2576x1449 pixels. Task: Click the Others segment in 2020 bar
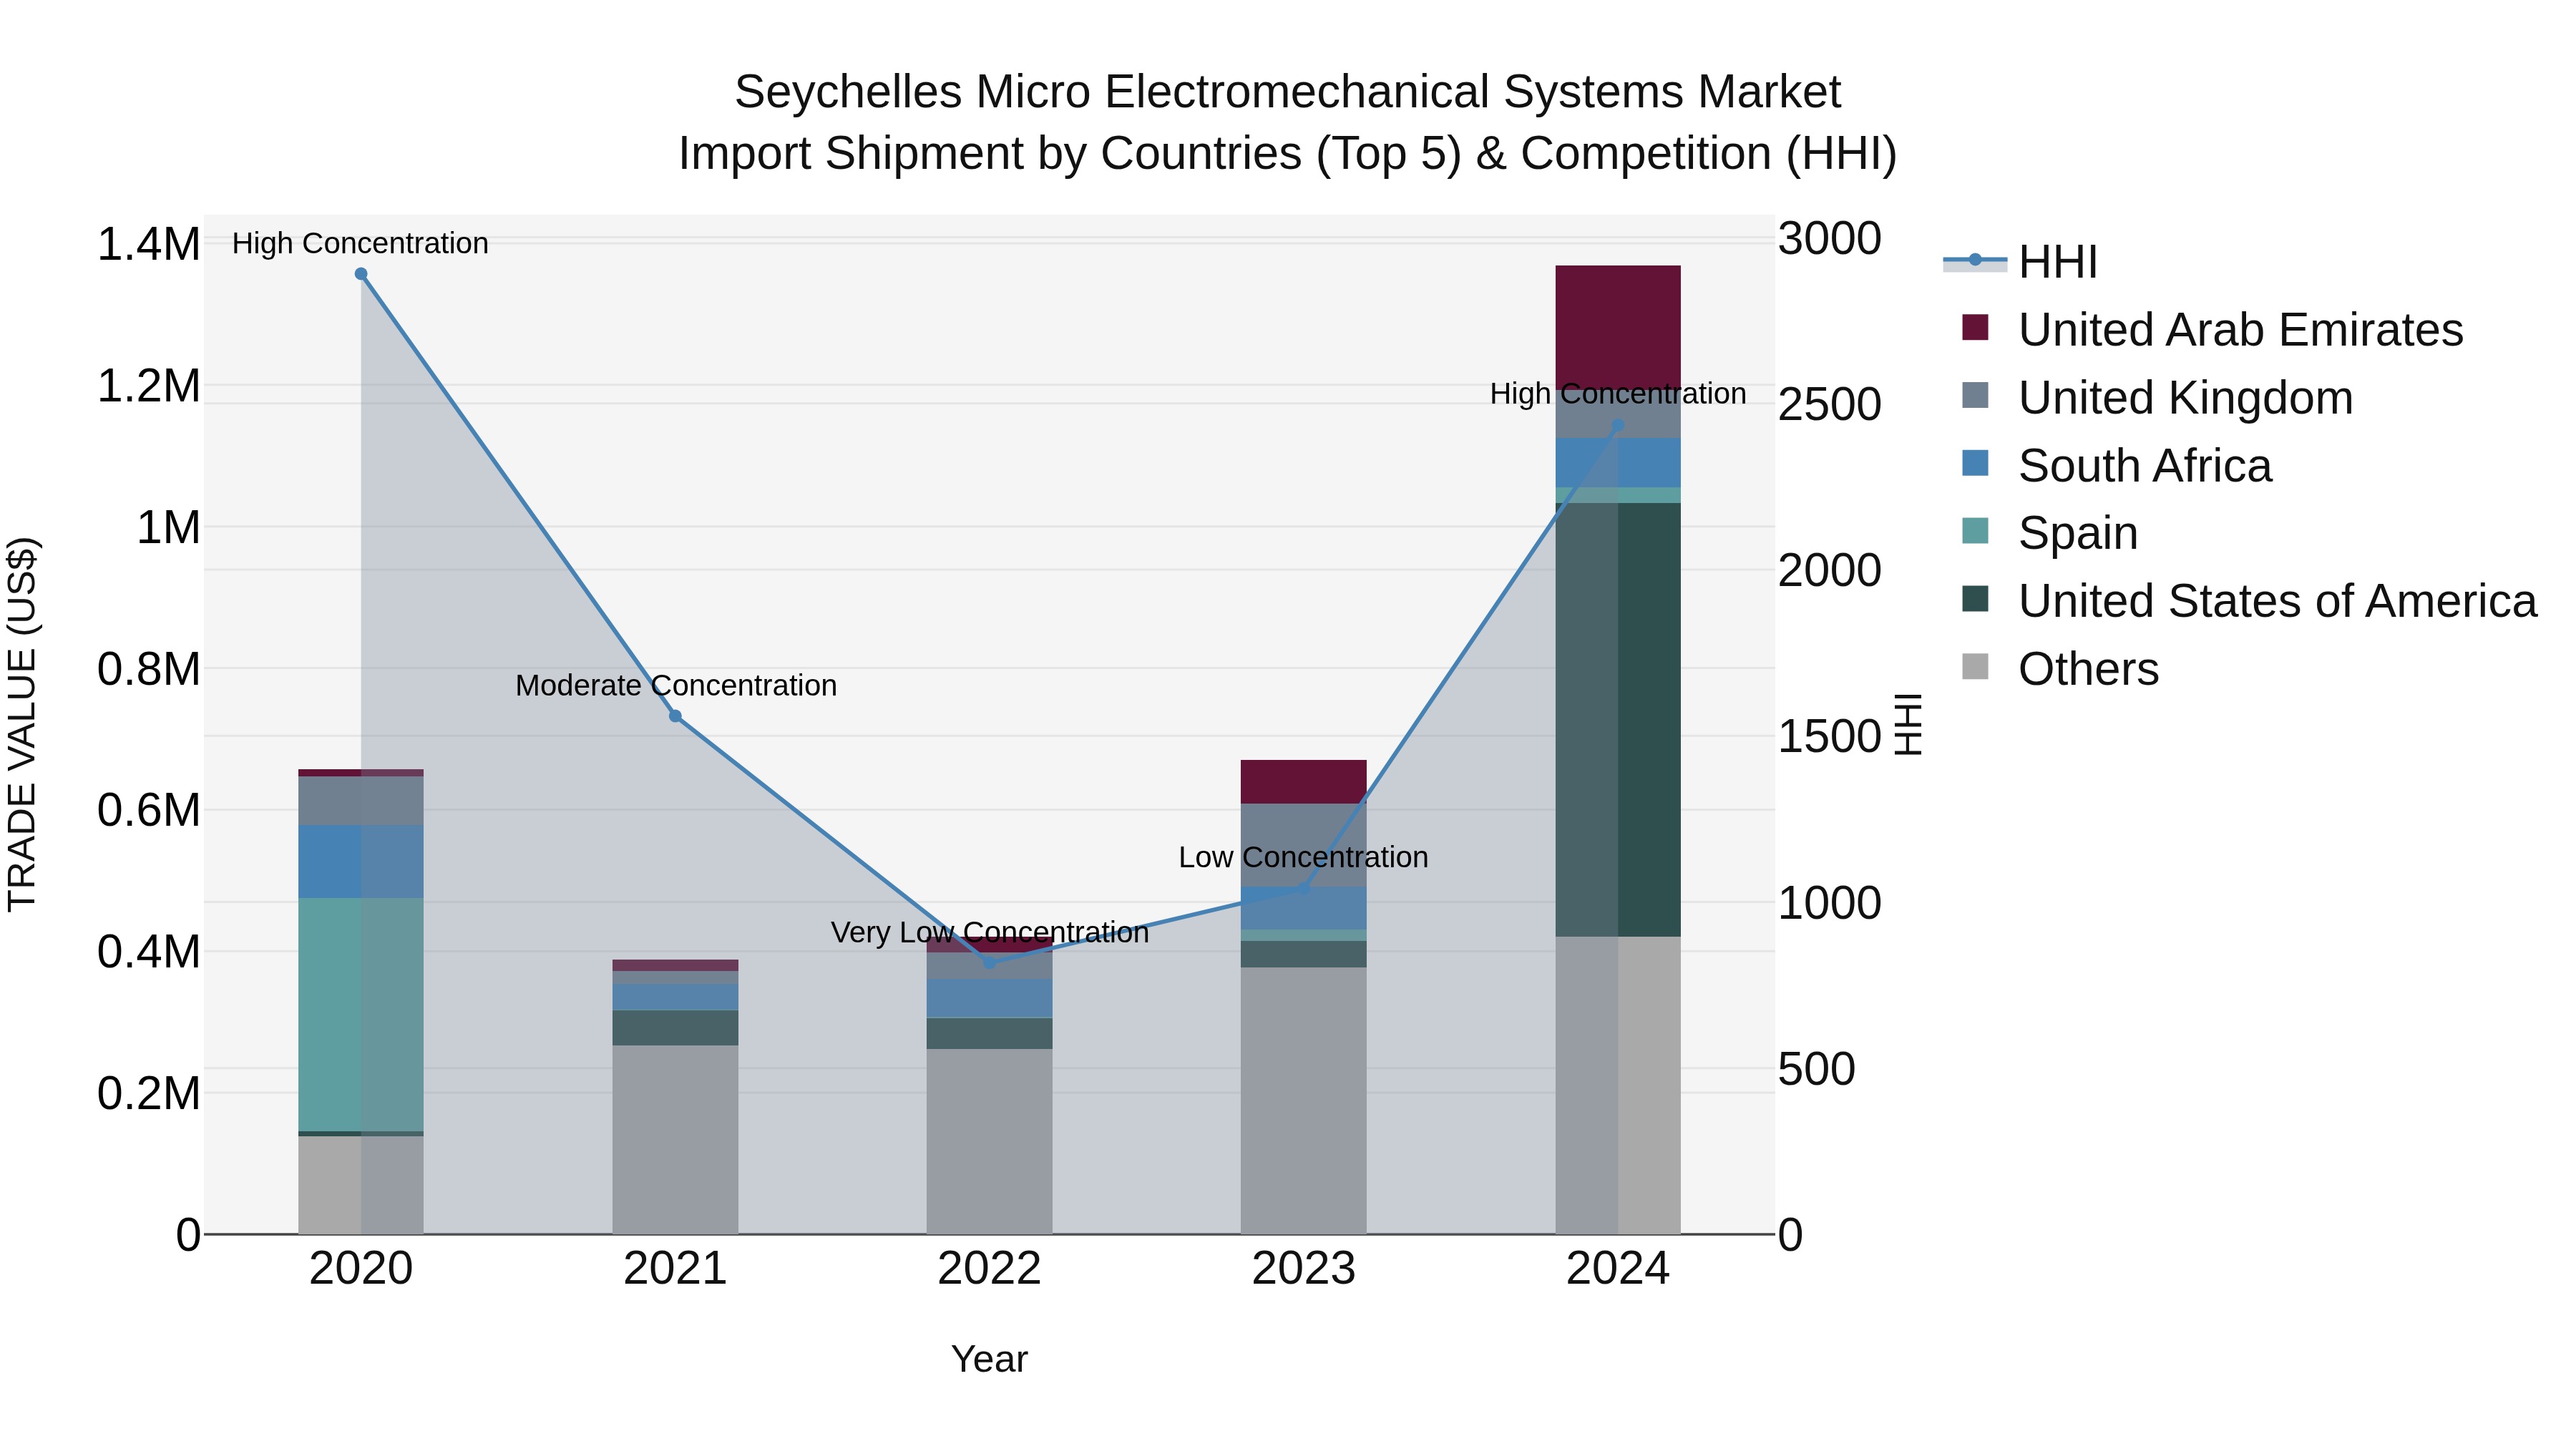pos(361,1185)
